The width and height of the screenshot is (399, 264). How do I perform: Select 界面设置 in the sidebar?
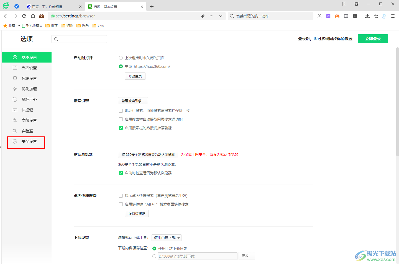click(27, 68)
